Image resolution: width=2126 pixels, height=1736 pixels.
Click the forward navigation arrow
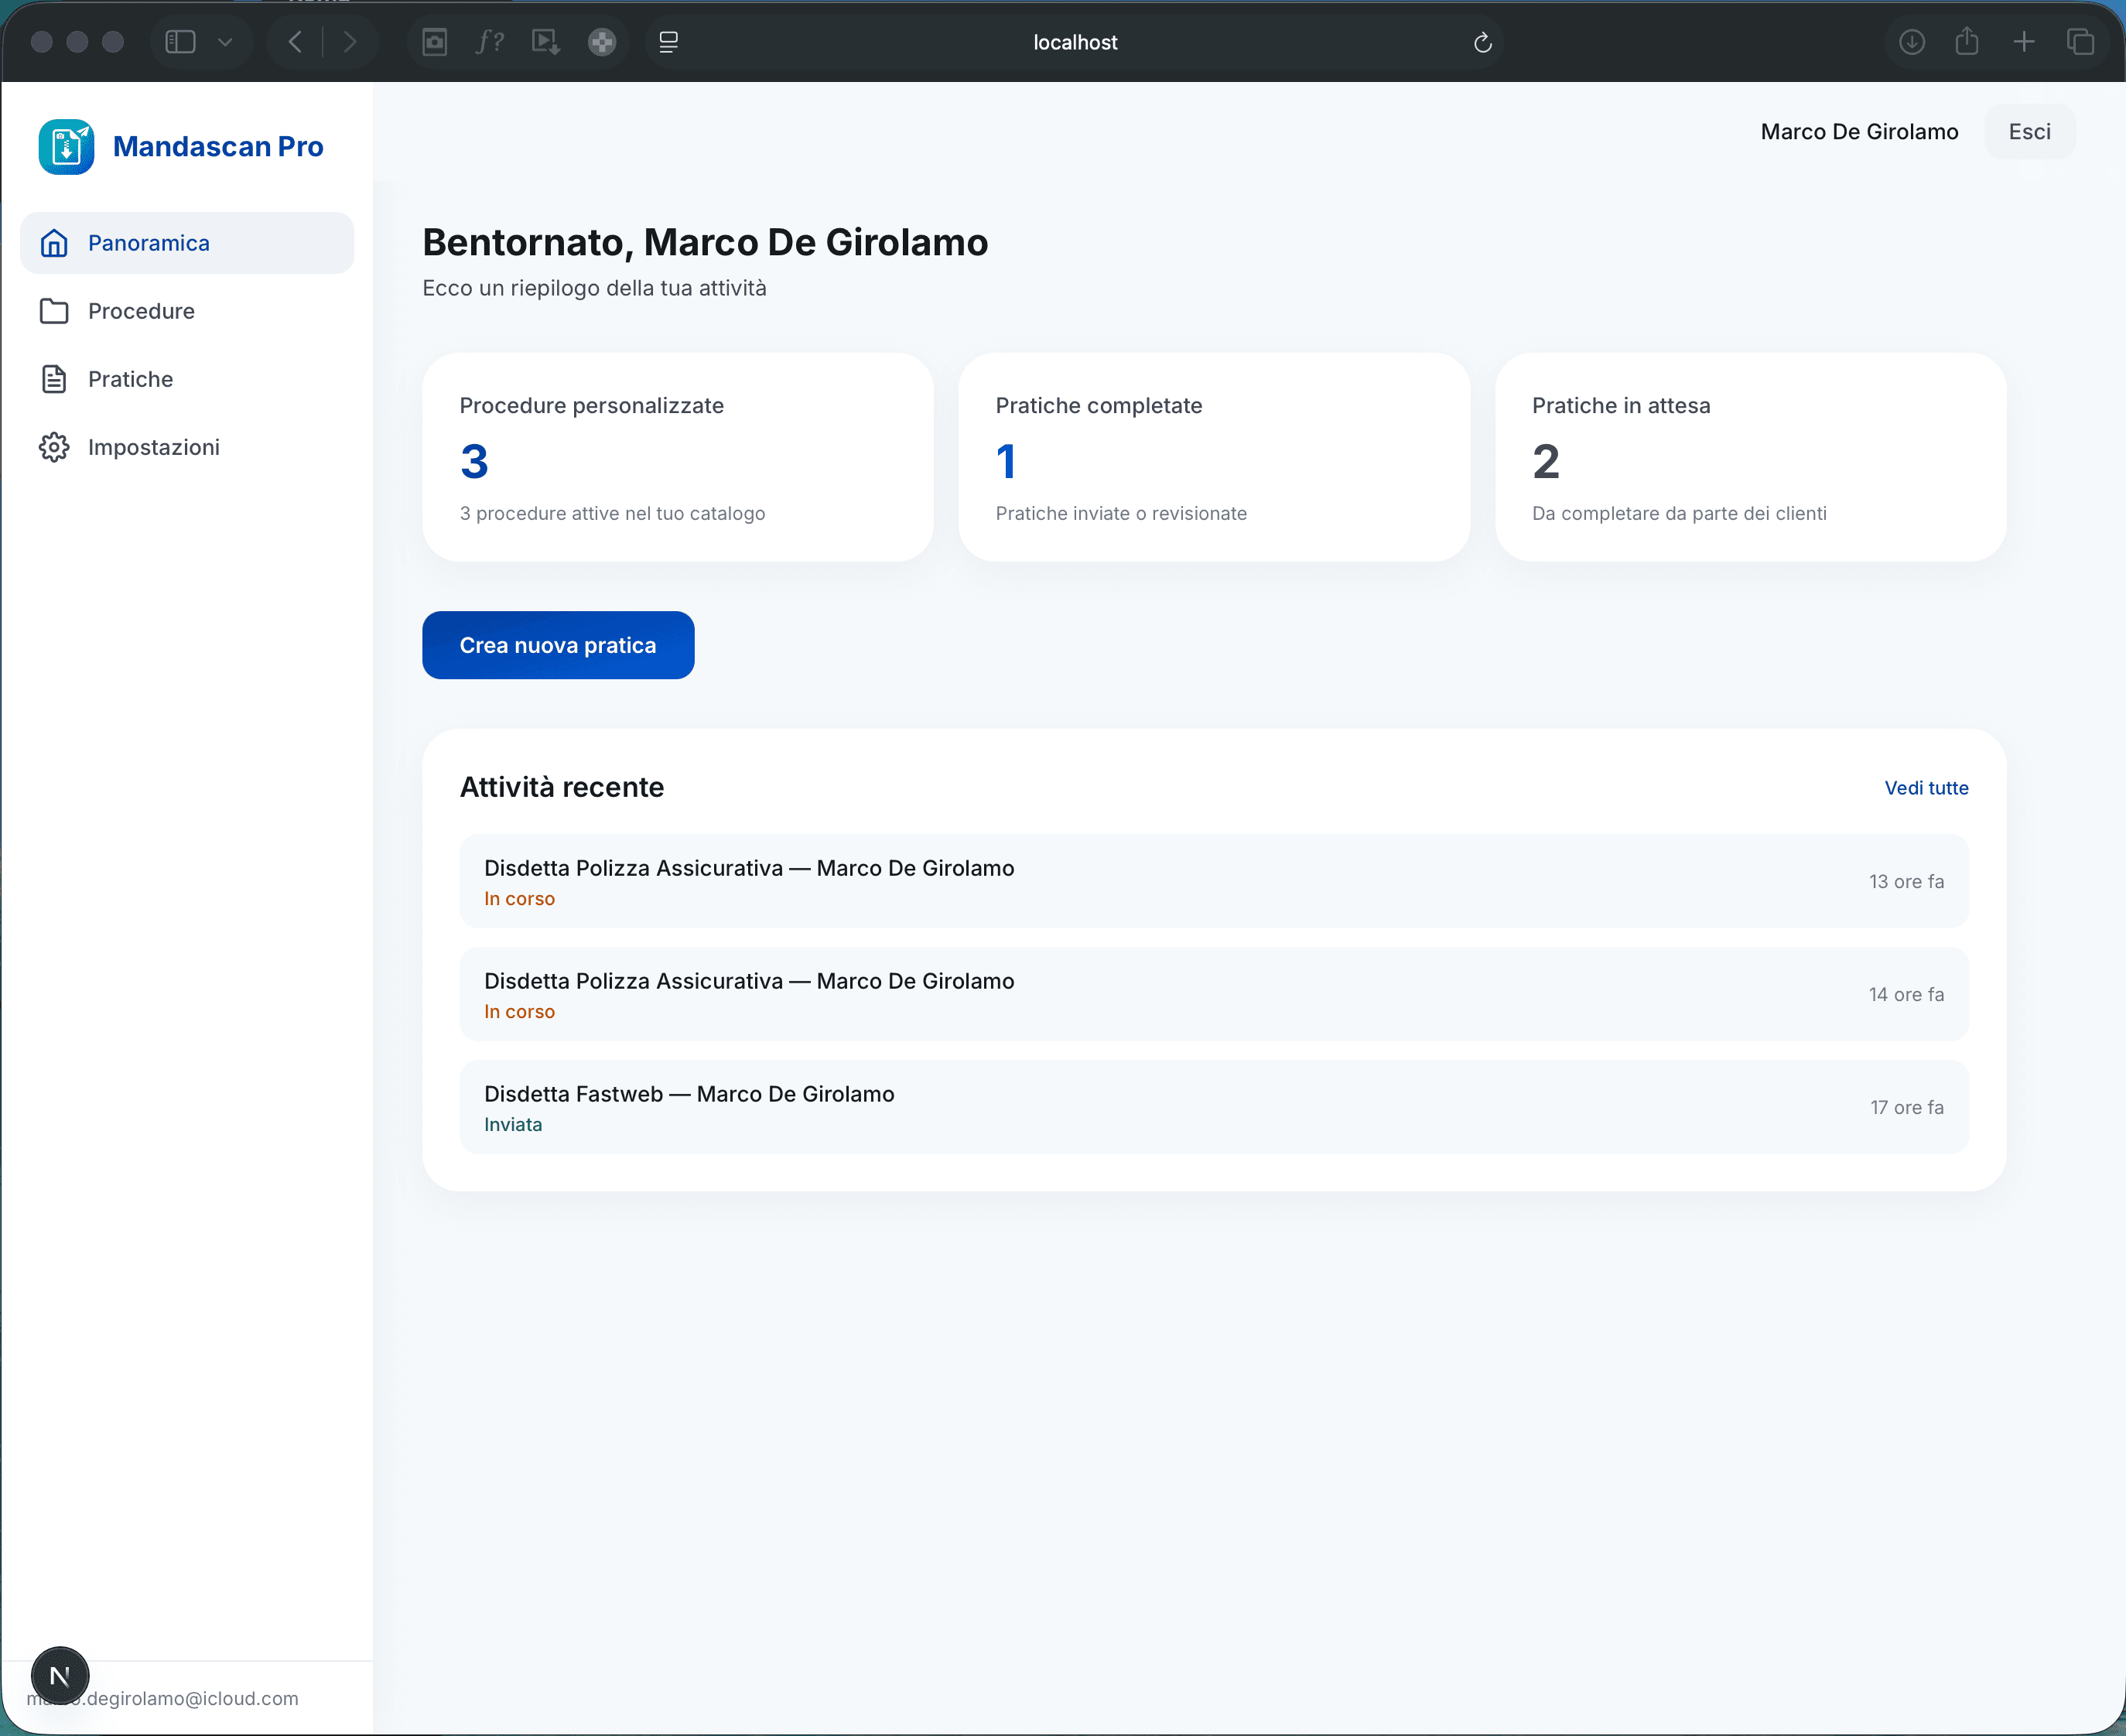pyautogui.click(x=350, y=41)
